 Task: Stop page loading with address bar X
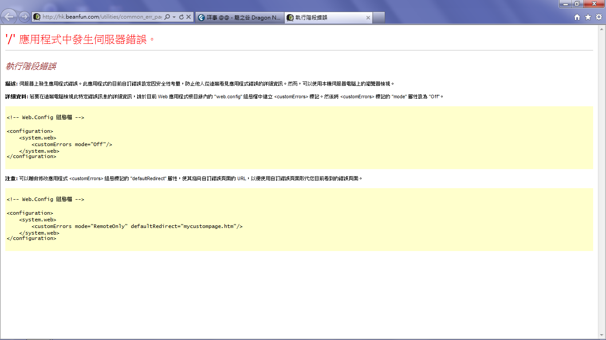(x=189, y=17)
